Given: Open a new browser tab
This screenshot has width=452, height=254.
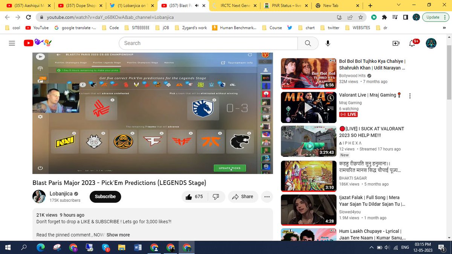Looking at the screenshot, I should pos(370,6).
